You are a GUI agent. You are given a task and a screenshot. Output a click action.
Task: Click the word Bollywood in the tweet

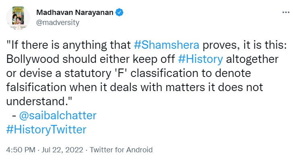(x=29, y=59)
